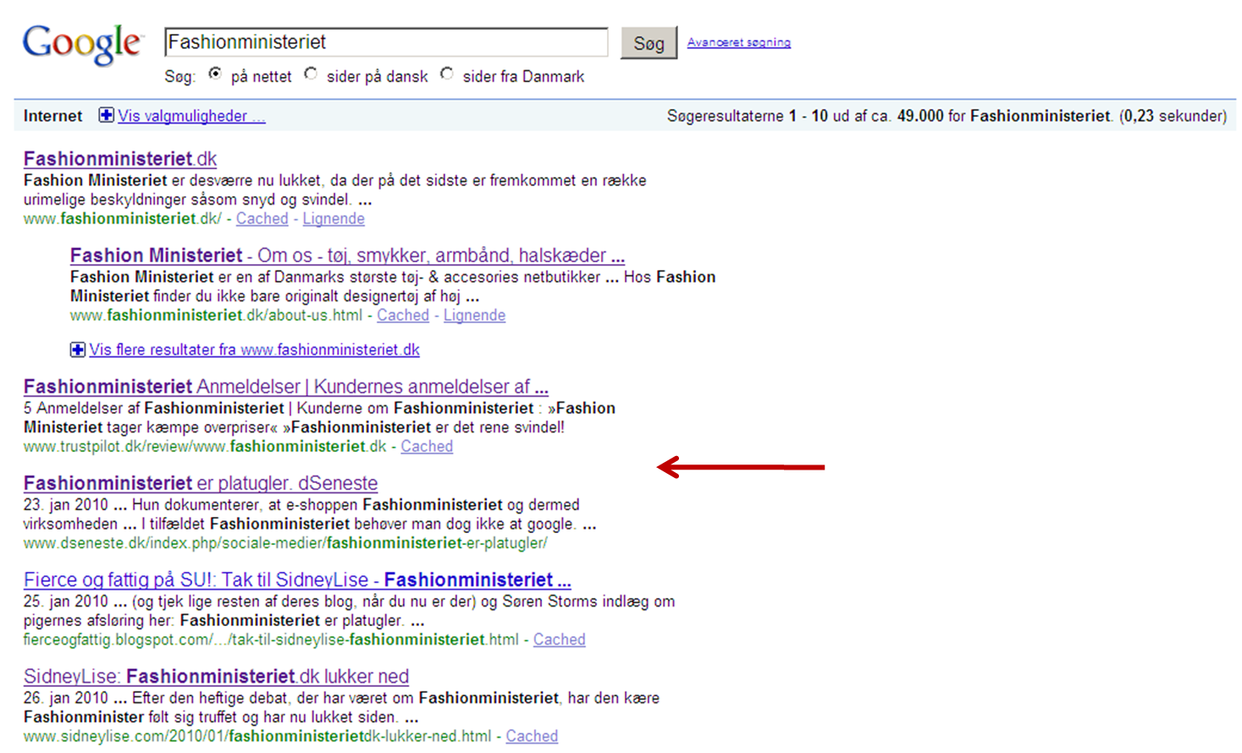Click the 'Internet' label in results bar
Image resolution: width=1242 pixels, height=753 pixels.
pos(52,116)
